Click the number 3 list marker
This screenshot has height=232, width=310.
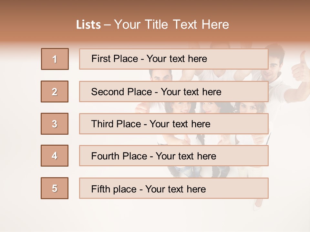pyautogui.click(x=55, y=124)
